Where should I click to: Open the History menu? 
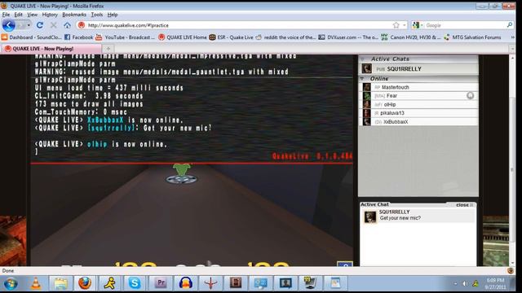(50, 15)
